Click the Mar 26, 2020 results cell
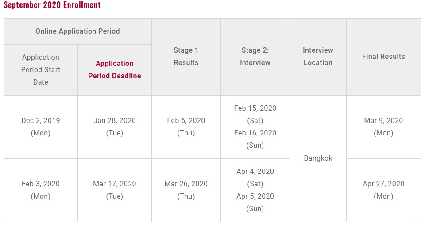This screenshot has width=425, height=227. 186,190
